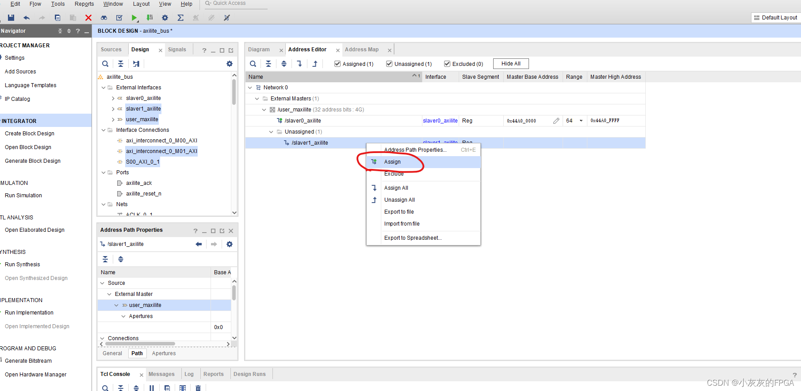Expand slaver0_axilite in Design tree

point(113,98)
